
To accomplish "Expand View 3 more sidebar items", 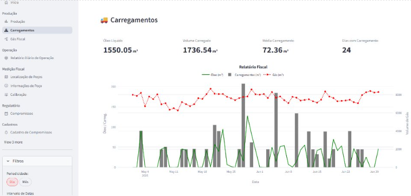I will (x=14, y=142).
